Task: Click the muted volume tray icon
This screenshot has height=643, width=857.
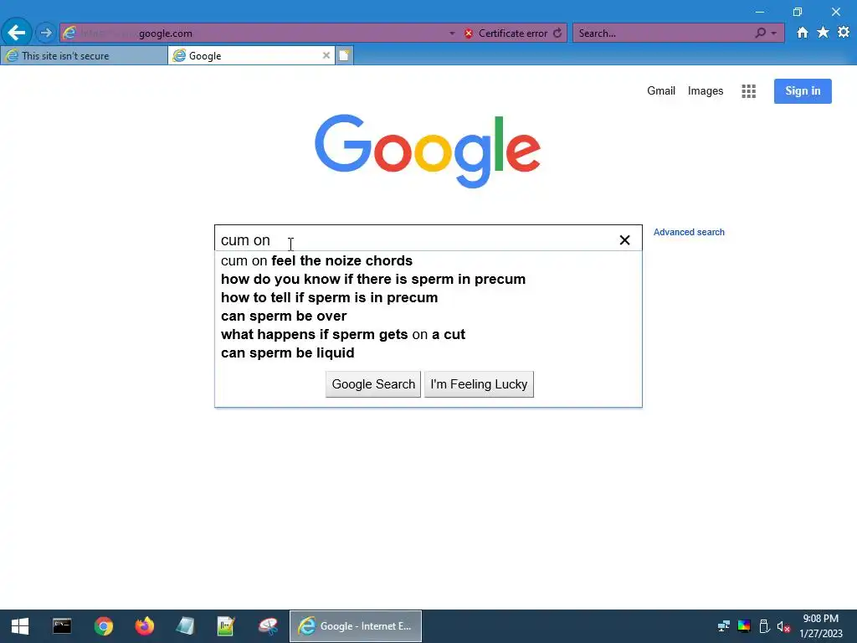Action: [x=783, y=626]
